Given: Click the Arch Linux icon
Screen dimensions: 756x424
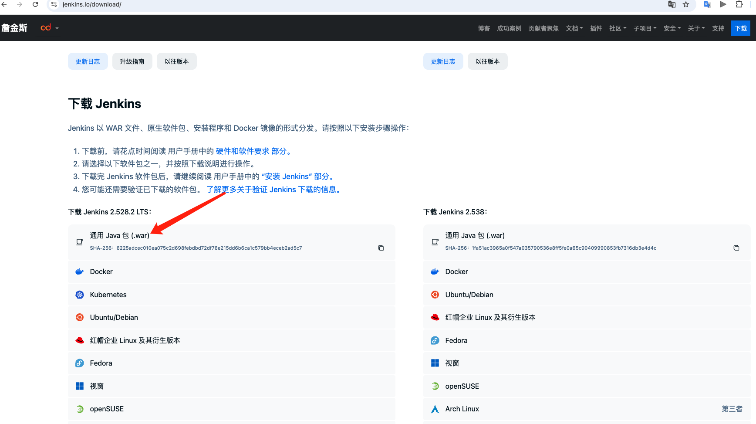Looking at the screenshot, I should 435,409.
